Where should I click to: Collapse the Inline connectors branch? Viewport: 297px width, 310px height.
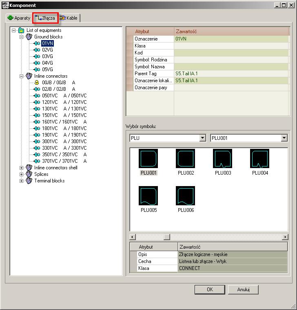pyautogui.click(x=21, y=76)
